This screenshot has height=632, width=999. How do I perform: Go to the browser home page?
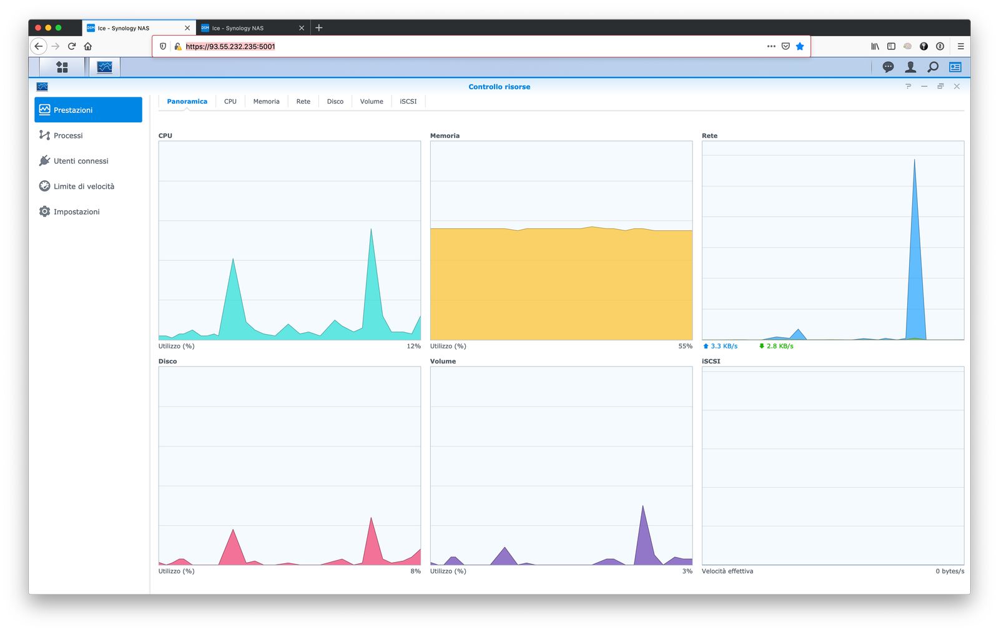(x=88, y=46)
